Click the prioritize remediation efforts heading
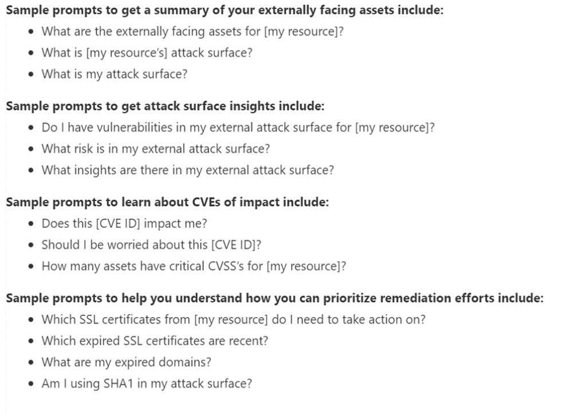The image size is (586, 415). point(274,298)
